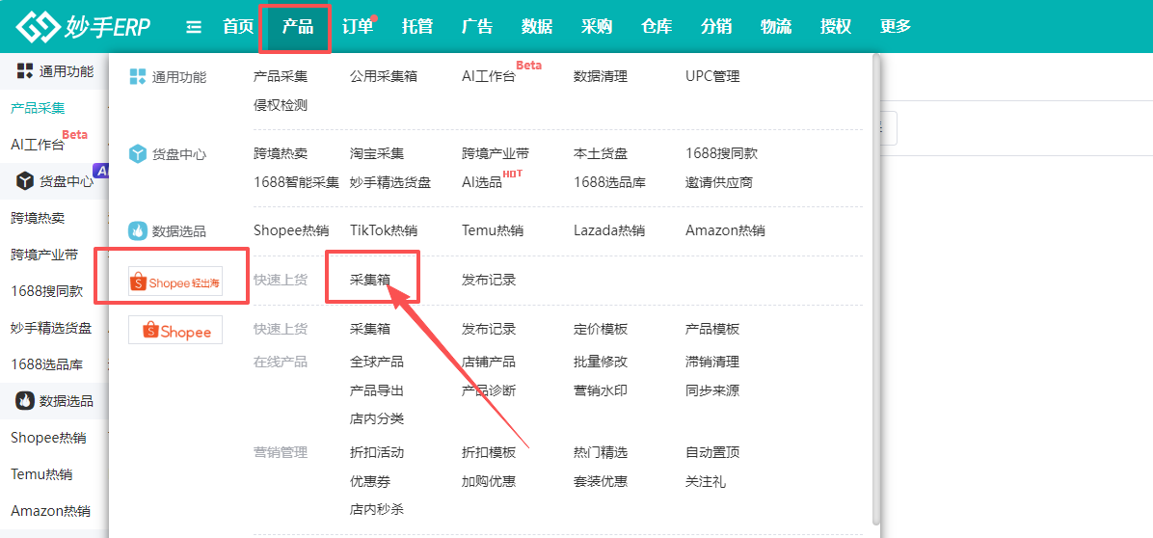This screenshot has width=1153, height=538.
Task: Open UPC管理 link
Action: click(712, 76)
